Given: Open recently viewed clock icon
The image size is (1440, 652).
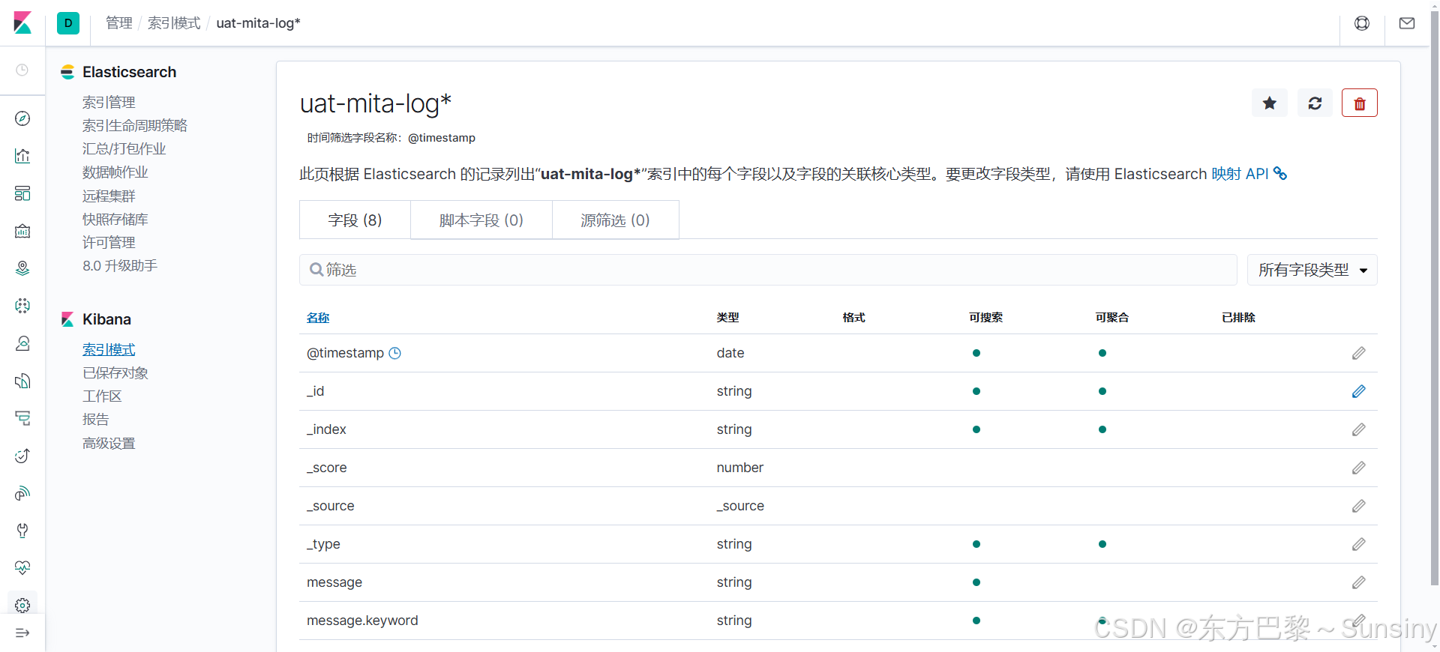Looking at the screenshot, I should point(22,70).
